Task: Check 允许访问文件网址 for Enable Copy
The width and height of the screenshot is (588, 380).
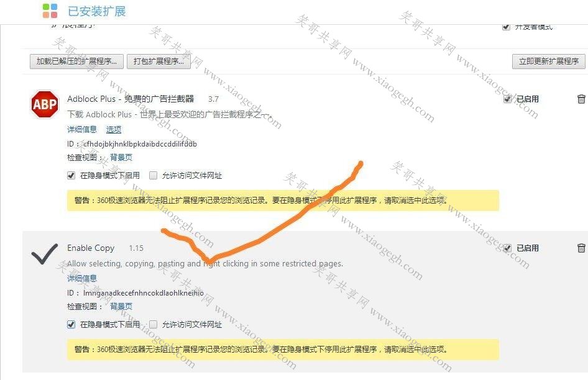Action: coord(153,324)
